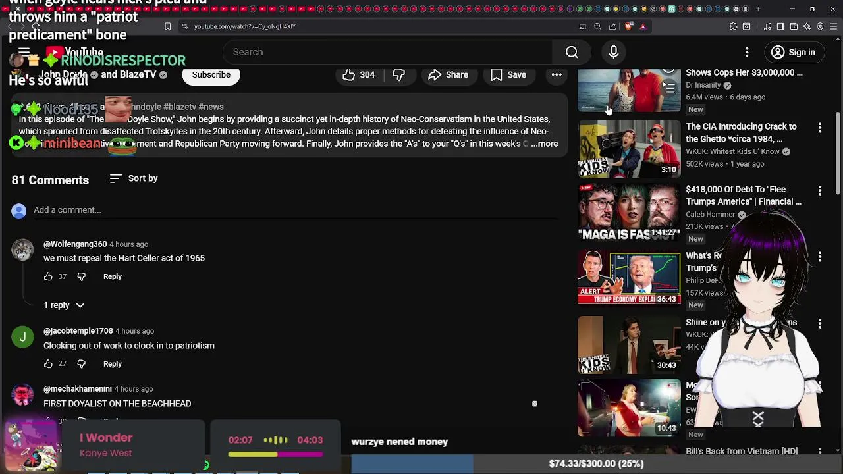Open the music note media control icon
Image resolution: width=843 pixels, height=474 pixels.
(767, 26)
